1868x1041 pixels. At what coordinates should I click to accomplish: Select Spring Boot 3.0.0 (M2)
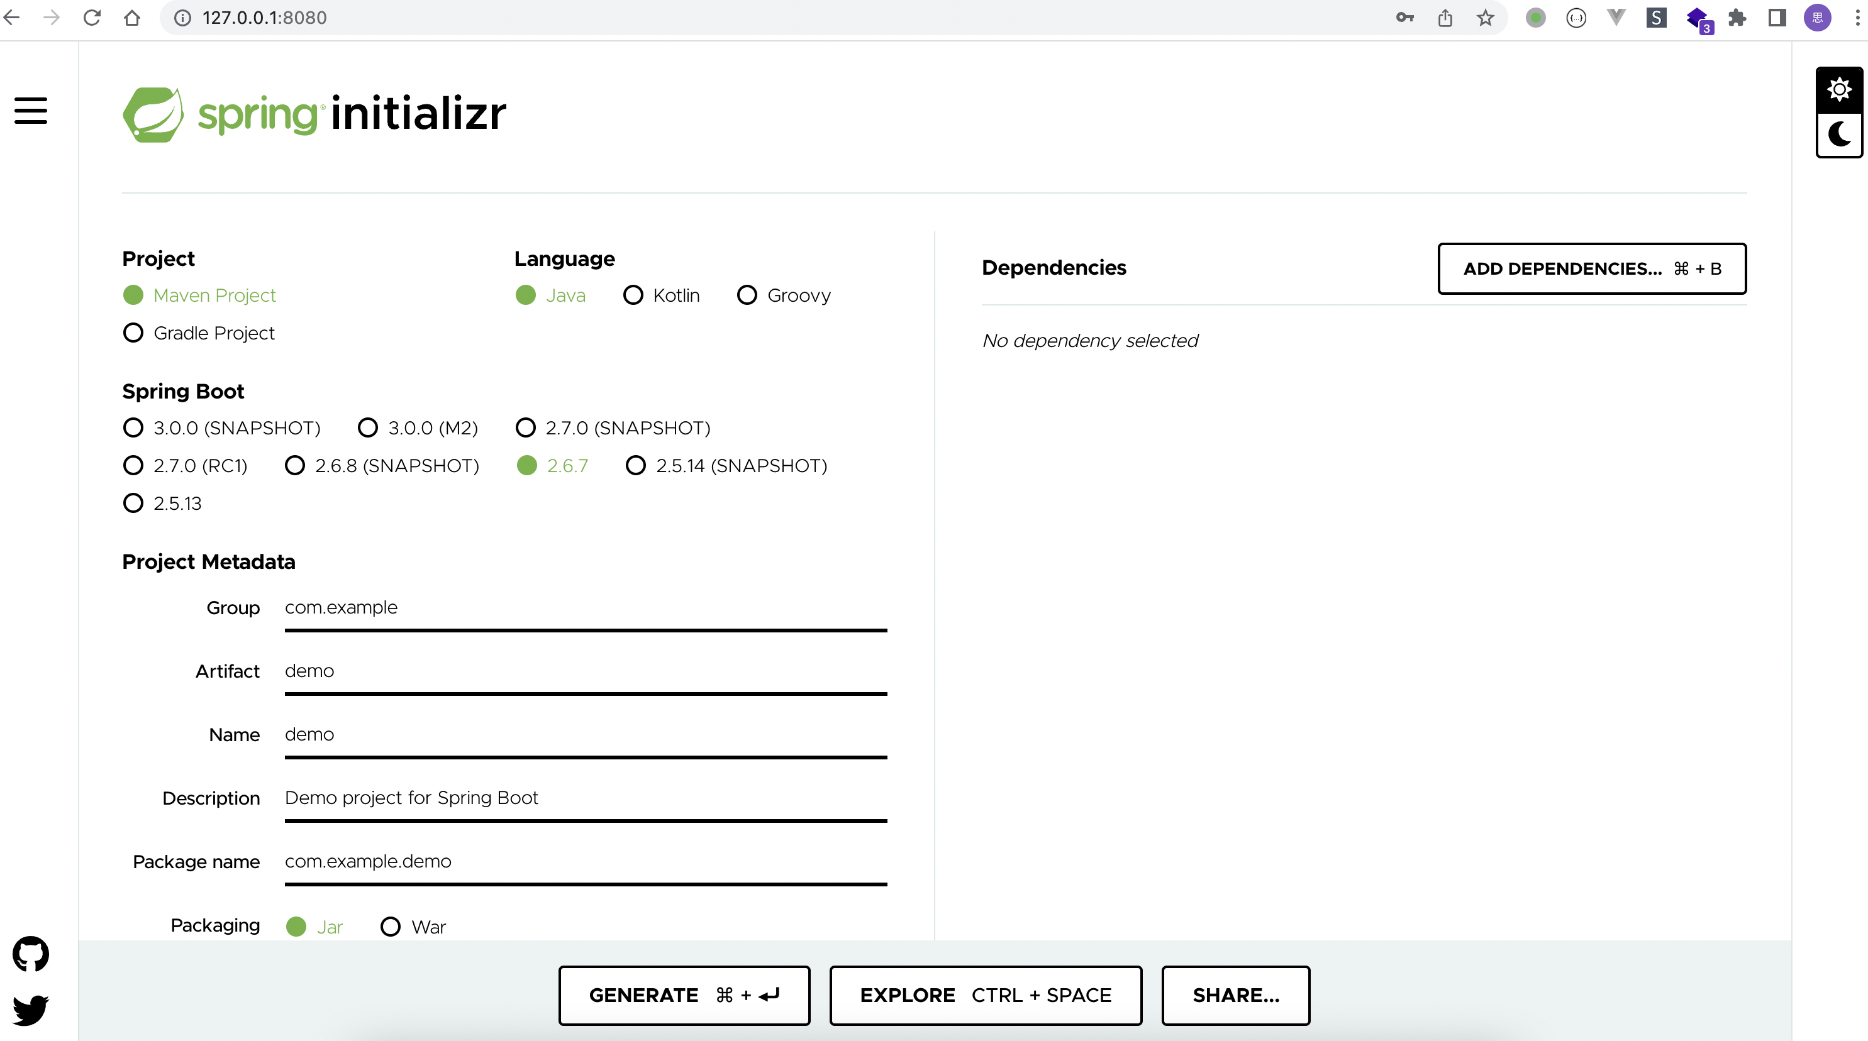(418, 427)
